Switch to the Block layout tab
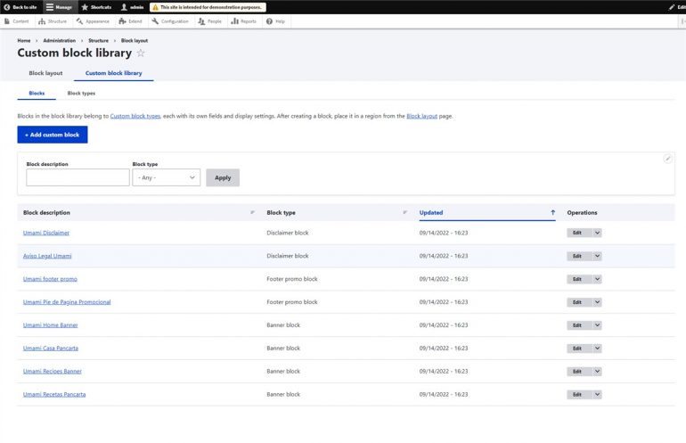This screenshot has width=686, height=443. (45, 73)
